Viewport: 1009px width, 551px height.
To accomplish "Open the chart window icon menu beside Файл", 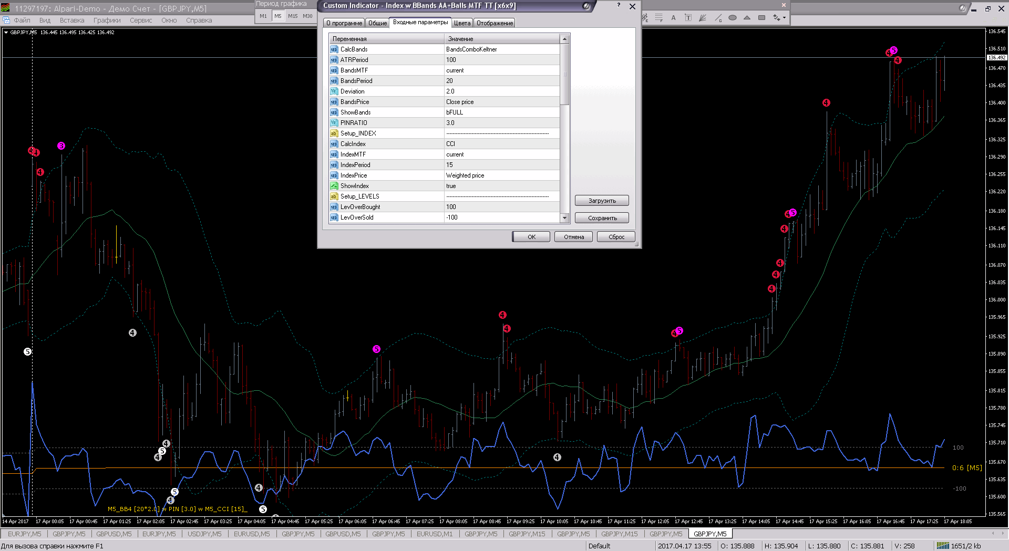I will pyautogui.click(x=6, y=20).
